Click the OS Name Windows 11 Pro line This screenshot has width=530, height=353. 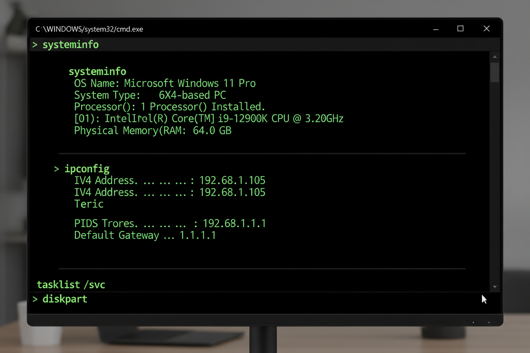[x=165, y=83]
